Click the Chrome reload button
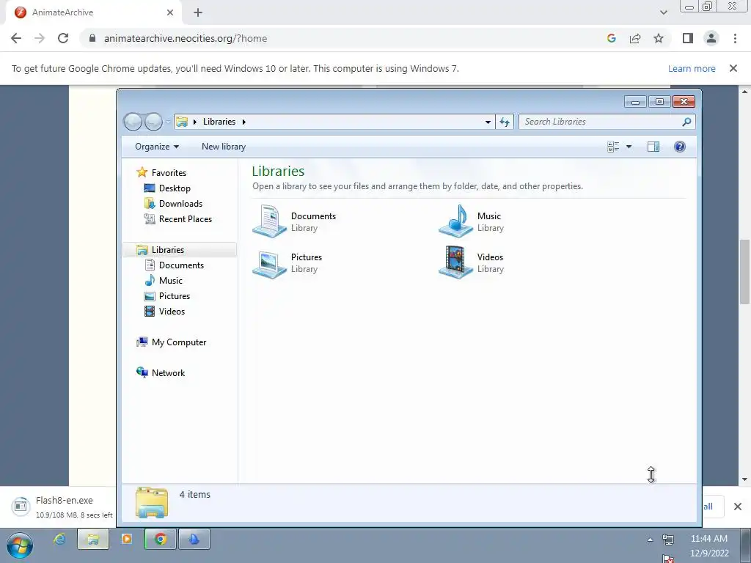 click(63, 38)
